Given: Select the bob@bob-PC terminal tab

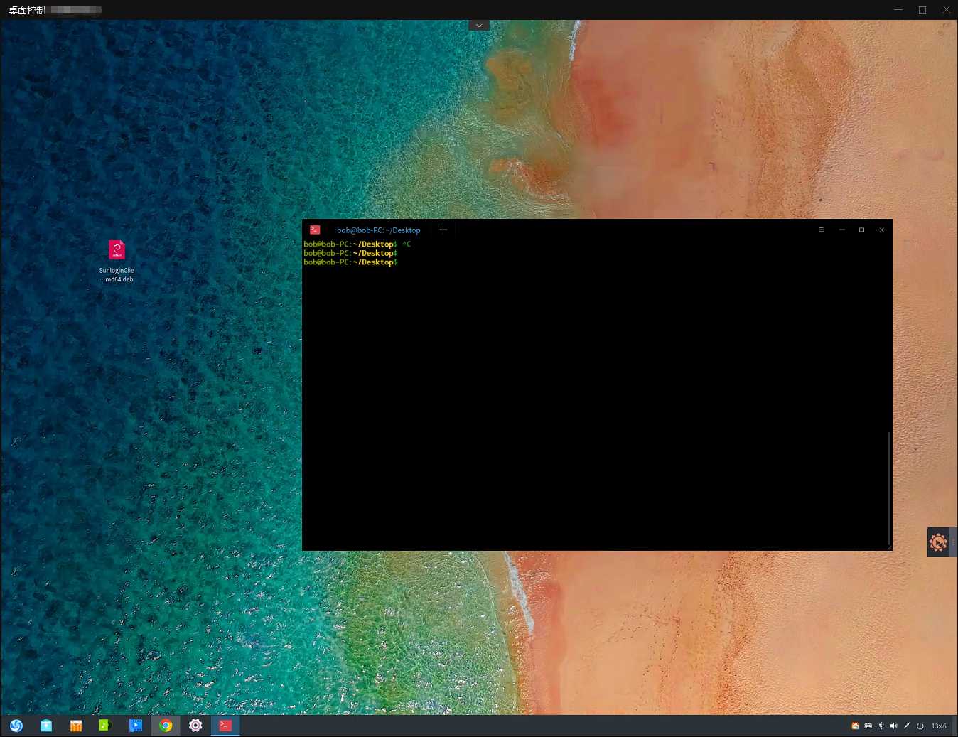Looking at the screenshot, I should (x=378, y=230).
